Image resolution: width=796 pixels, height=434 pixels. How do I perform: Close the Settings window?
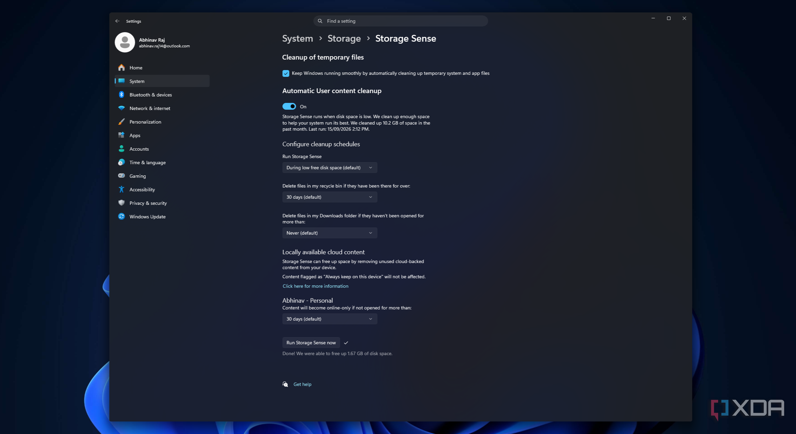pyautogui.click(x=684, y=18)
